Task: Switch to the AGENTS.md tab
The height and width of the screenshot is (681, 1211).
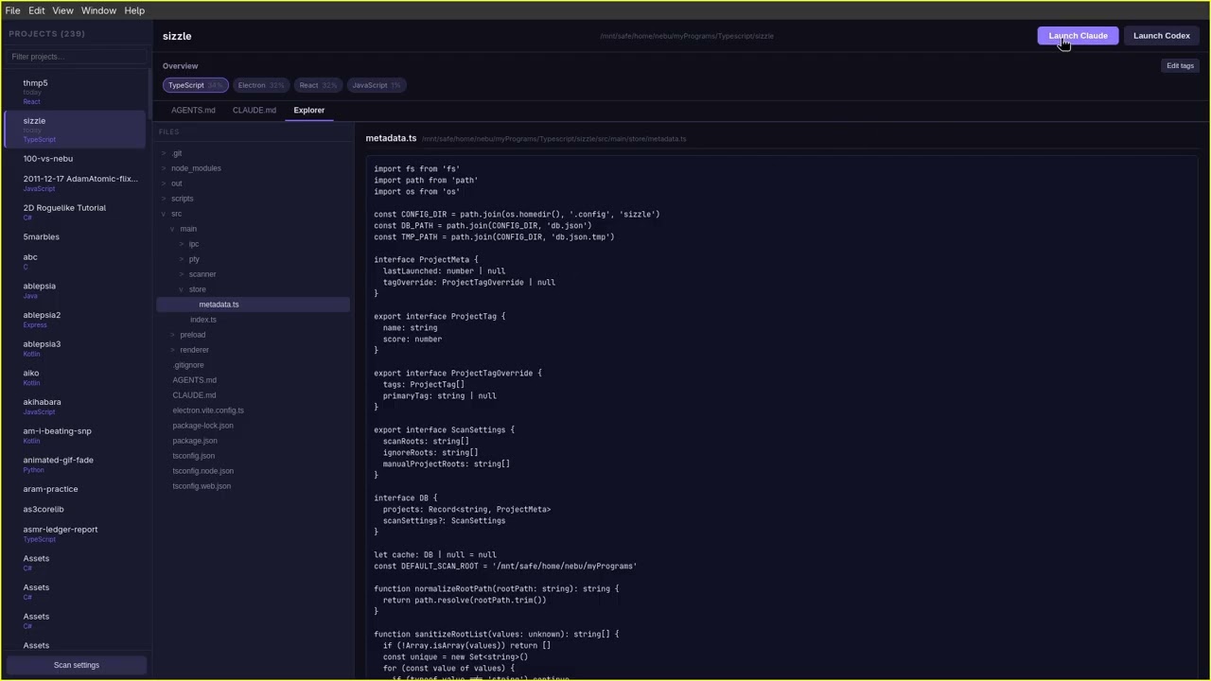Action: click(193, 111)
